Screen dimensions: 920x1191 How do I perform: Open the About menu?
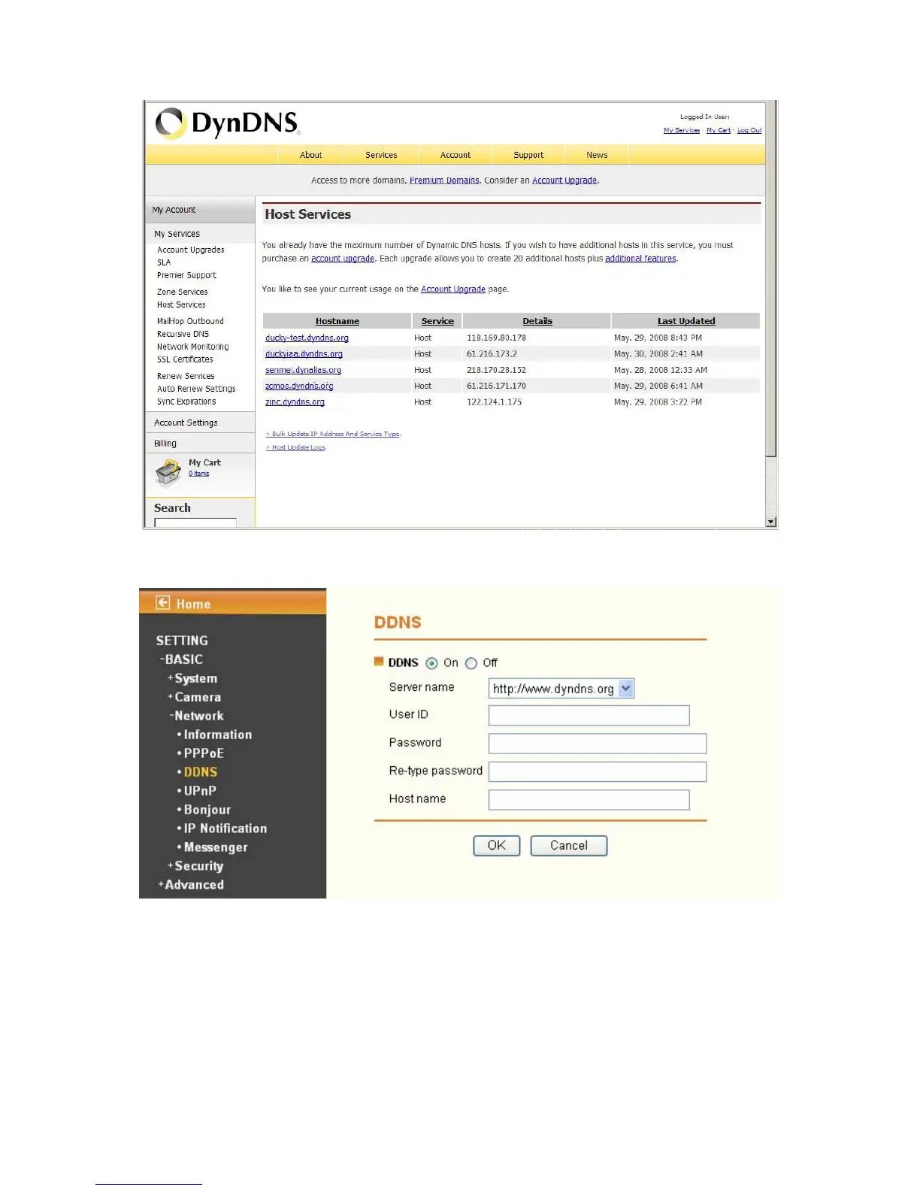point(310,155)
